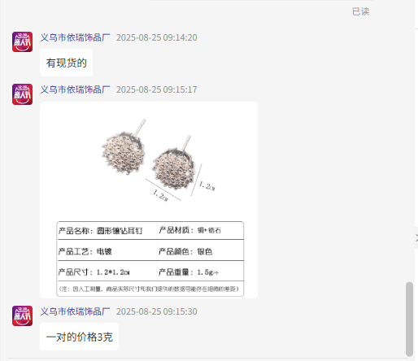Select the 一对的价格3克 message bubble
The height and width of the screenshot is (361, 418).
pyautogui.click(x=79, y=337)
